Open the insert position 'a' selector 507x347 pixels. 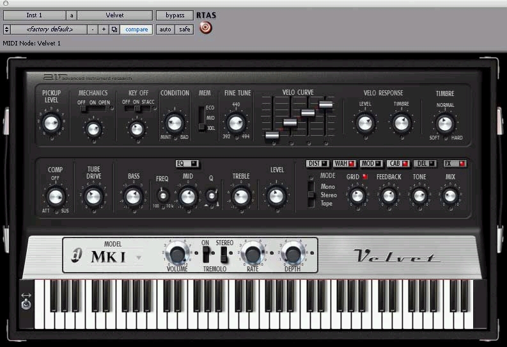point(72,15)
